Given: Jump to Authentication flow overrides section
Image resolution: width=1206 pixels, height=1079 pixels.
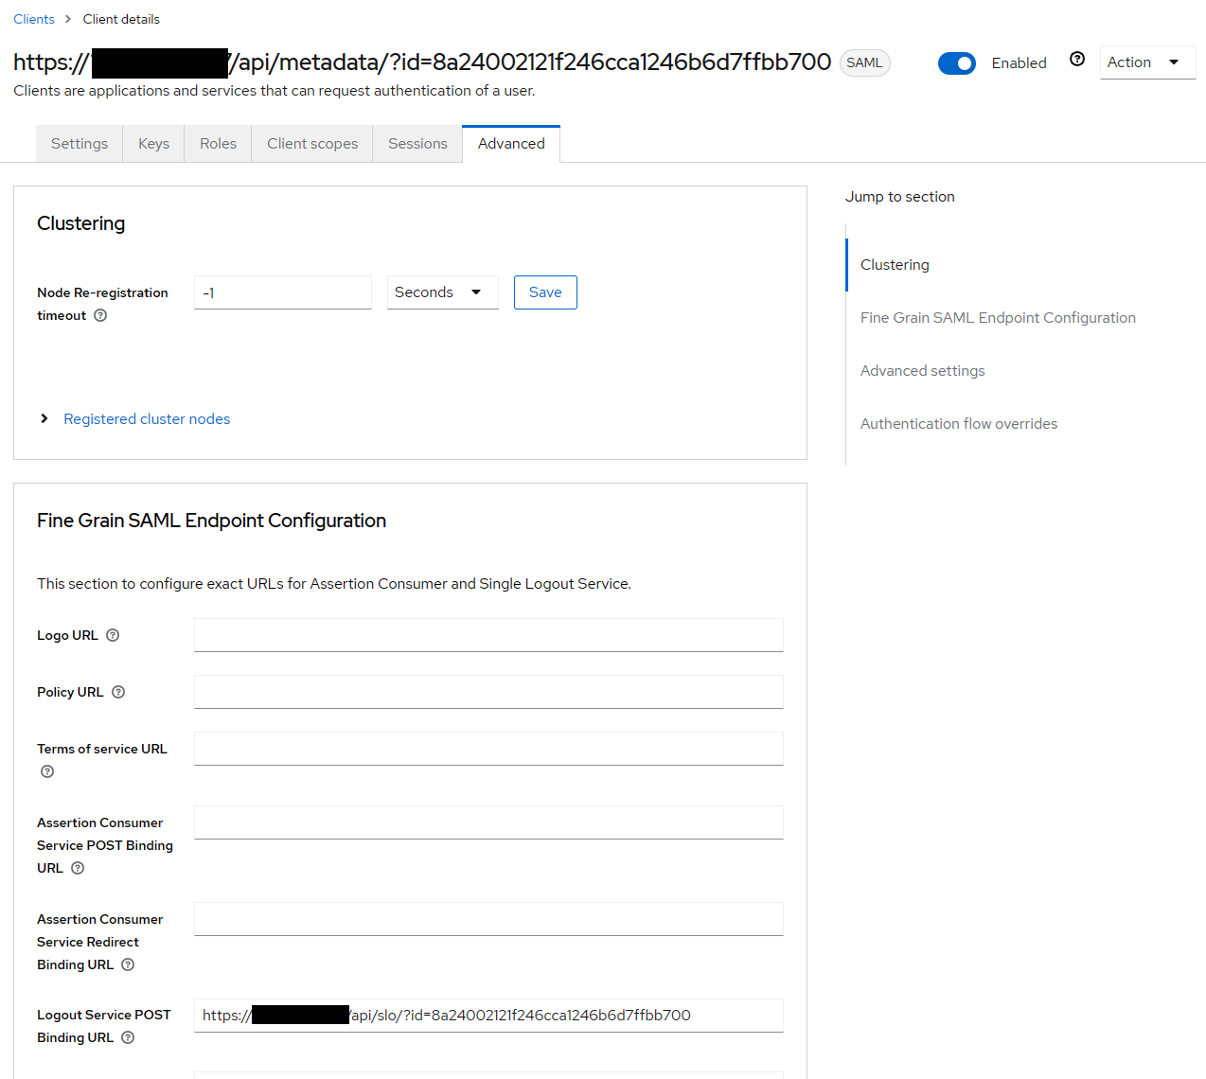Looking at the screenshot, I should (x=958, y=424).
